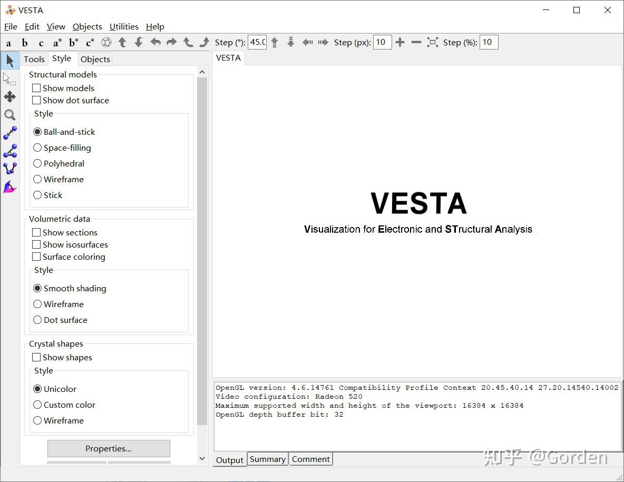This screenshot has width=624, height=482.
Task: View along the c* axis
Action: [90, 43]
